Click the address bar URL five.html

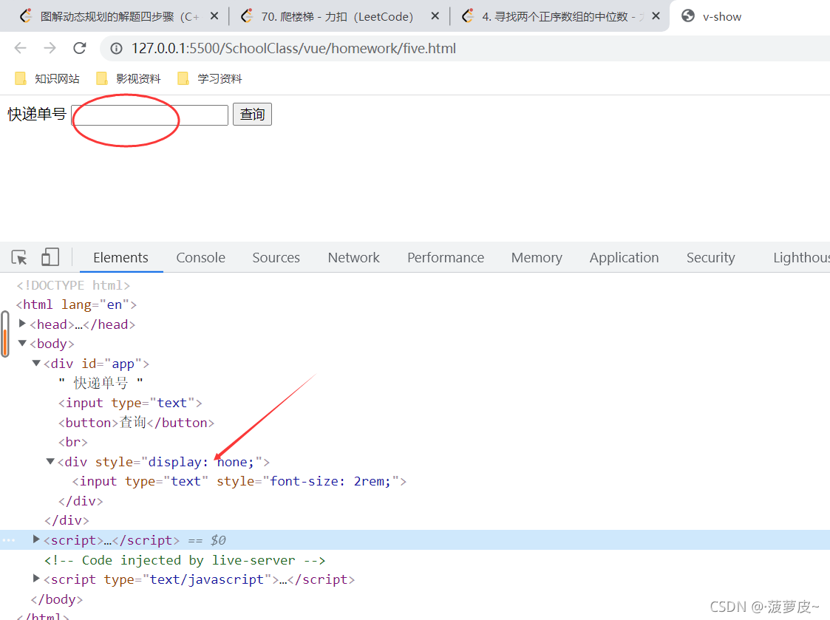tap(293, 49)
